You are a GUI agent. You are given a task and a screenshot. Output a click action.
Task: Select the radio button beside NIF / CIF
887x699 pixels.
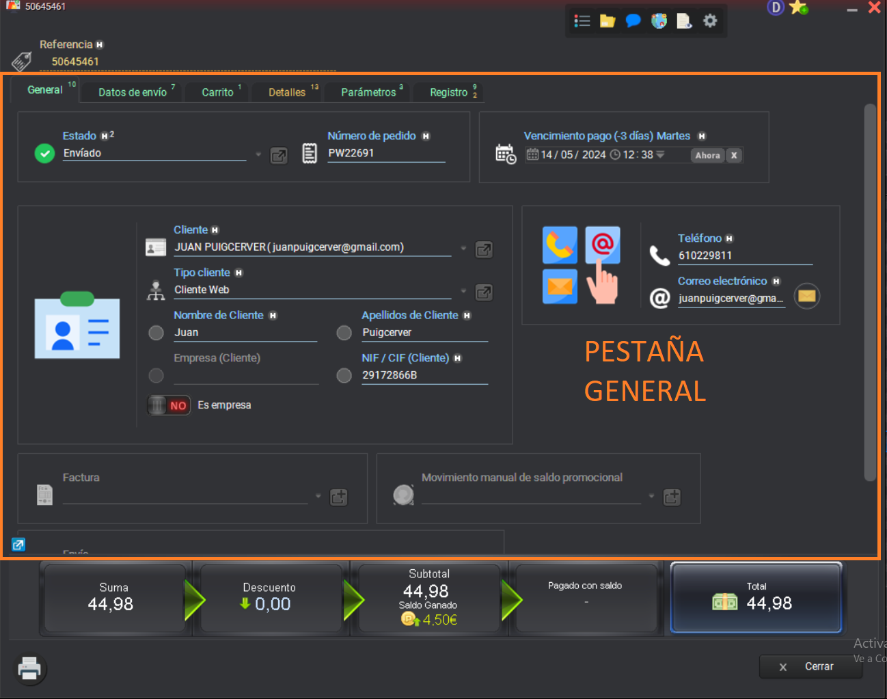point(344,375)
